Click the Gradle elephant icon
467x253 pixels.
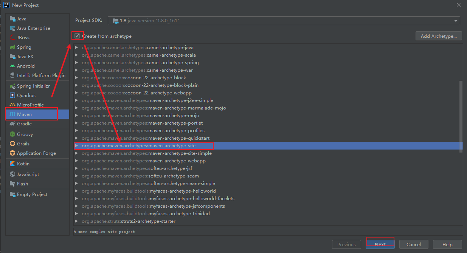pyautogui.click(x=12, y=124)
